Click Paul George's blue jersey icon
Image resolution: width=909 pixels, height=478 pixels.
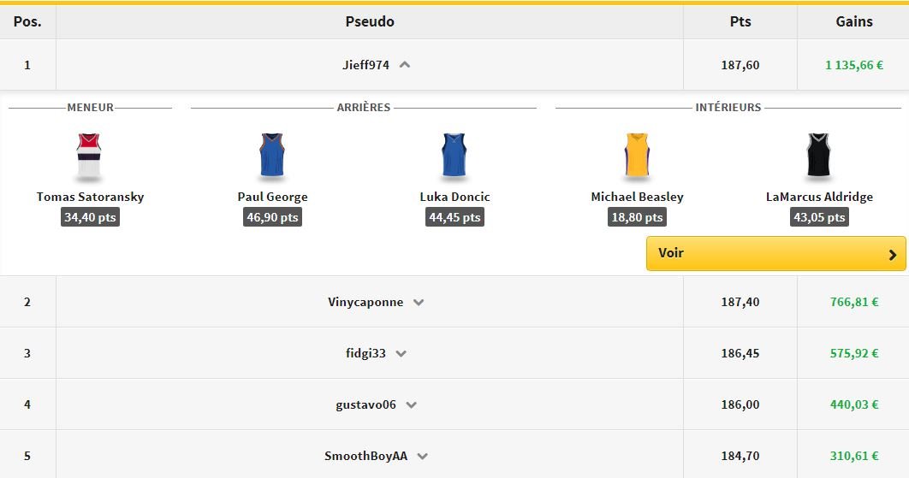point(272,156)
